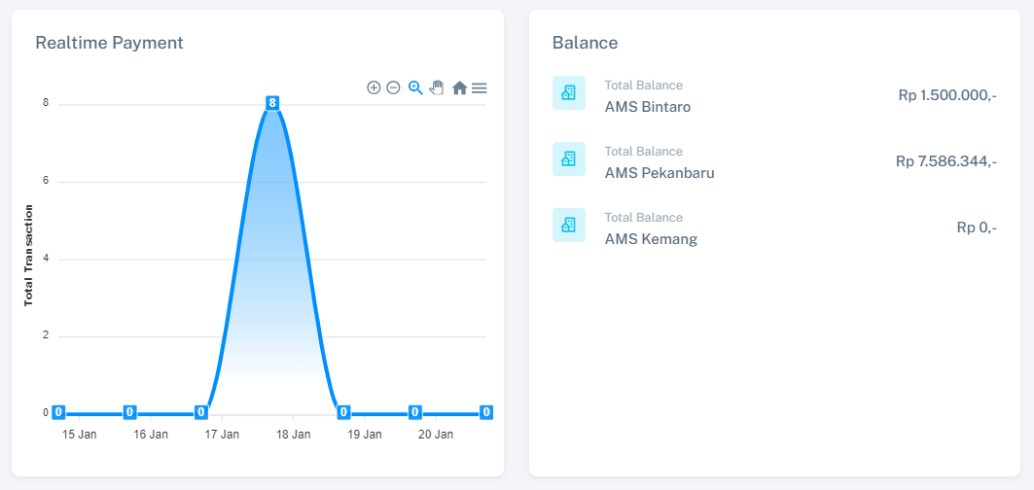Reset chart zoom with home icon
Viewport: 1034px width, 490px height.
coord(459,87)
